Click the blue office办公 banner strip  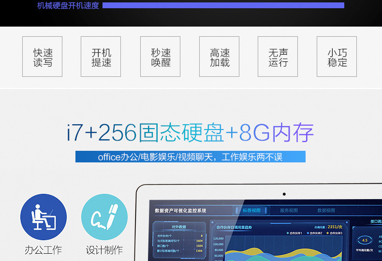(190, 157)
